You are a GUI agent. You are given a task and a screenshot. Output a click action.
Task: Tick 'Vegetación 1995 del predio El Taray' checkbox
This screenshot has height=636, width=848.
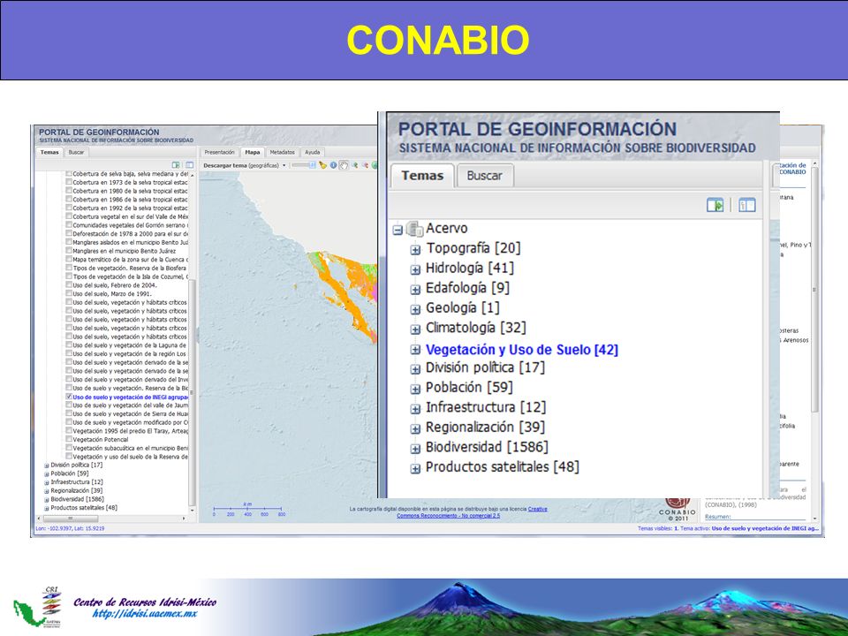(x=69, y=431)
